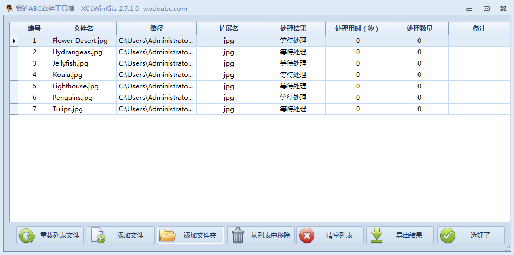Click the green download arrow icon
Screen dimensions: 514x255
[x=377, y=235]
